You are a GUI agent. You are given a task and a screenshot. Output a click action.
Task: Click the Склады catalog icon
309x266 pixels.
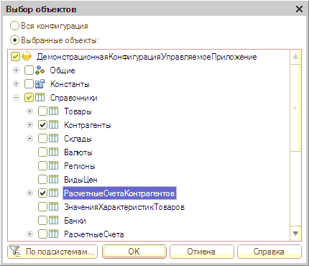[x=53, y=139]
